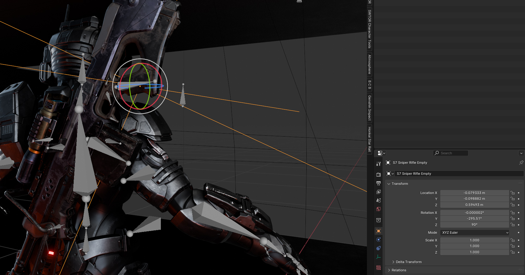Animate the Rotation Z property dot
The width and height of the screenshot is (525, 275).
(519, 224)
